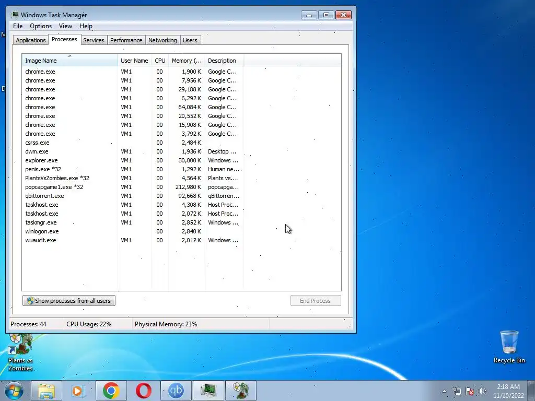Click the 212,980 K memory value
The width and height of the screenshot is (535, 401).
(x=188, y=187)
